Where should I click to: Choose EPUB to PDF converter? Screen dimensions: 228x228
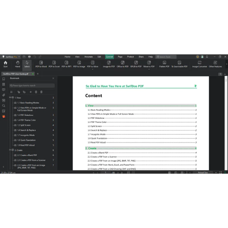[136, 64]
